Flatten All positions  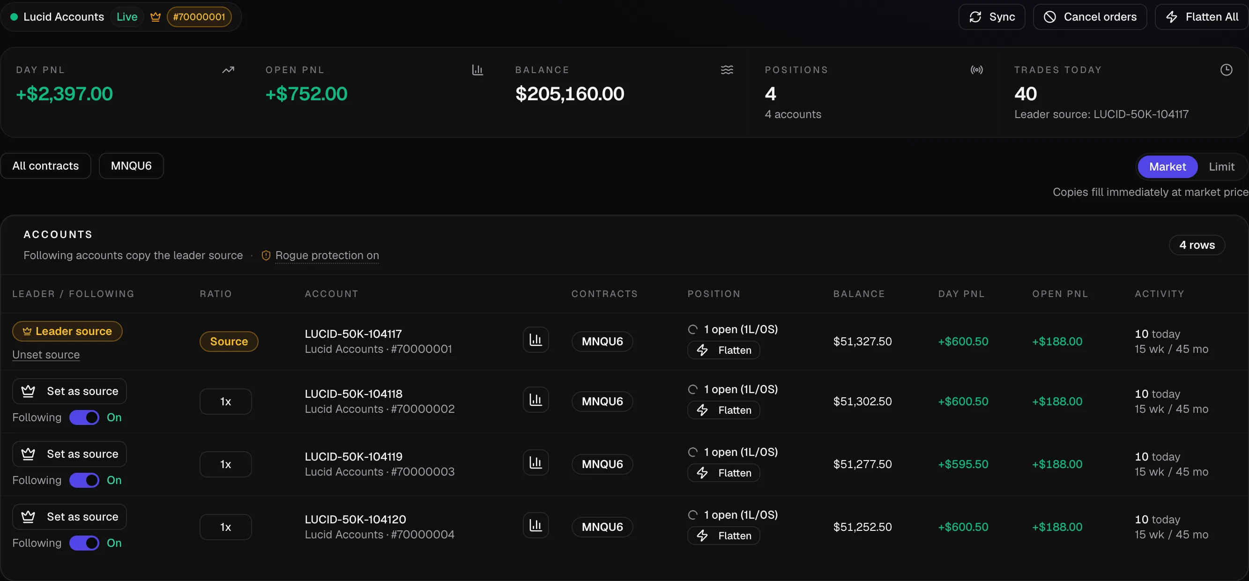pyautogui.click(x=1202, y=17)
